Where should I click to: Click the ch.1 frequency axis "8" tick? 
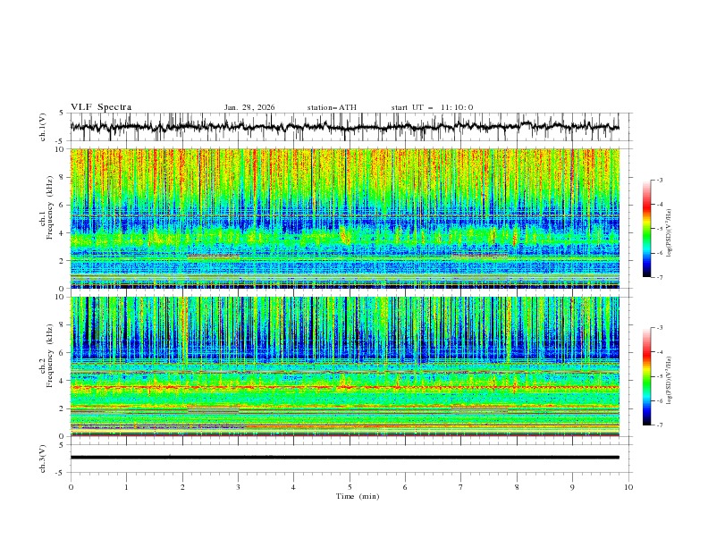coord(63,177)
